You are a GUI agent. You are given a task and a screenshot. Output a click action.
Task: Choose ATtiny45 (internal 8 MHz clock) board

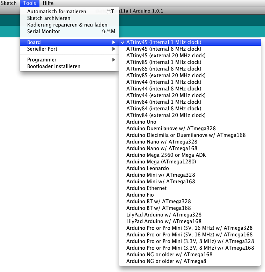pyautogui.click(x=163, y=49)
